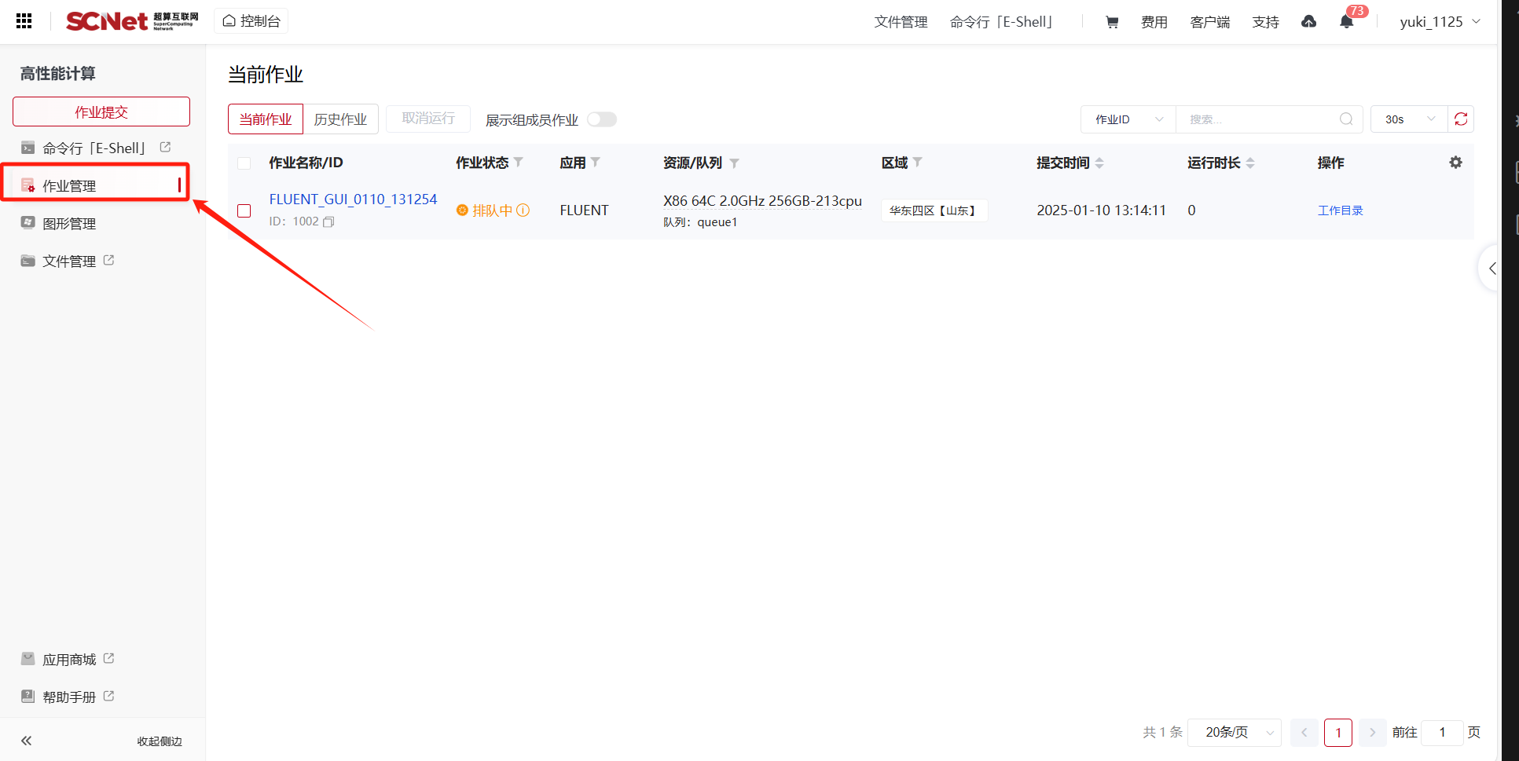Viewport: 1519px width, 761px height.
Task: Click the shopping cart icon
Action: (x=1112, y=22)
